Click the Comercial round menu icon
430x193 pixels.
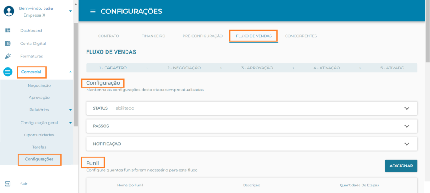tap(8, 72)
